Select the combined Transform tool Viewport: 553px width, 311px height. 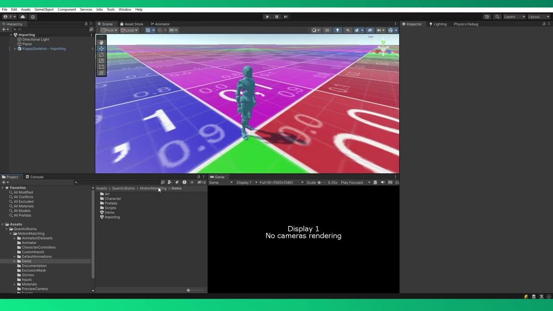101,73
